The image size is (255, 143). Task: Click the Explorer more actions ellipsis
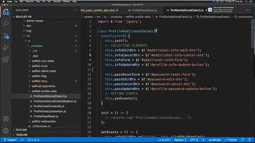(x=75, y=10)
